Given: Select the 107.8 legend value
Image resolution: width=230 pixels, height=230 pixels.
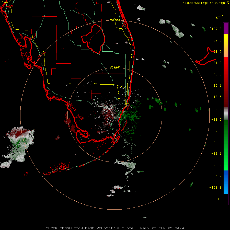Looking at the screenshot, I should pos(216,29).
